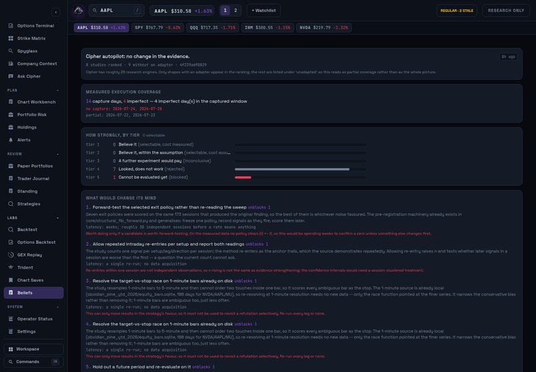The width and height of the screenshot is (536, 372).
Task: Click the REGULAR · 2 STALE status badge
Action: tap(457, 11)
